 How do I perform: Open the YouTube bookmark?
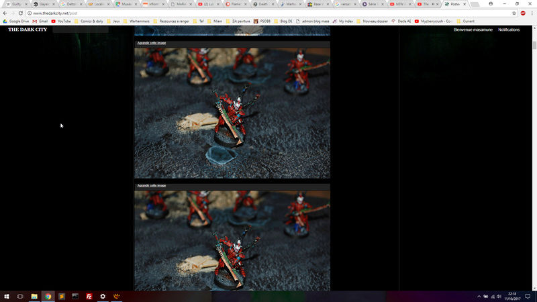pyautogui.click(x=61, y=21)
